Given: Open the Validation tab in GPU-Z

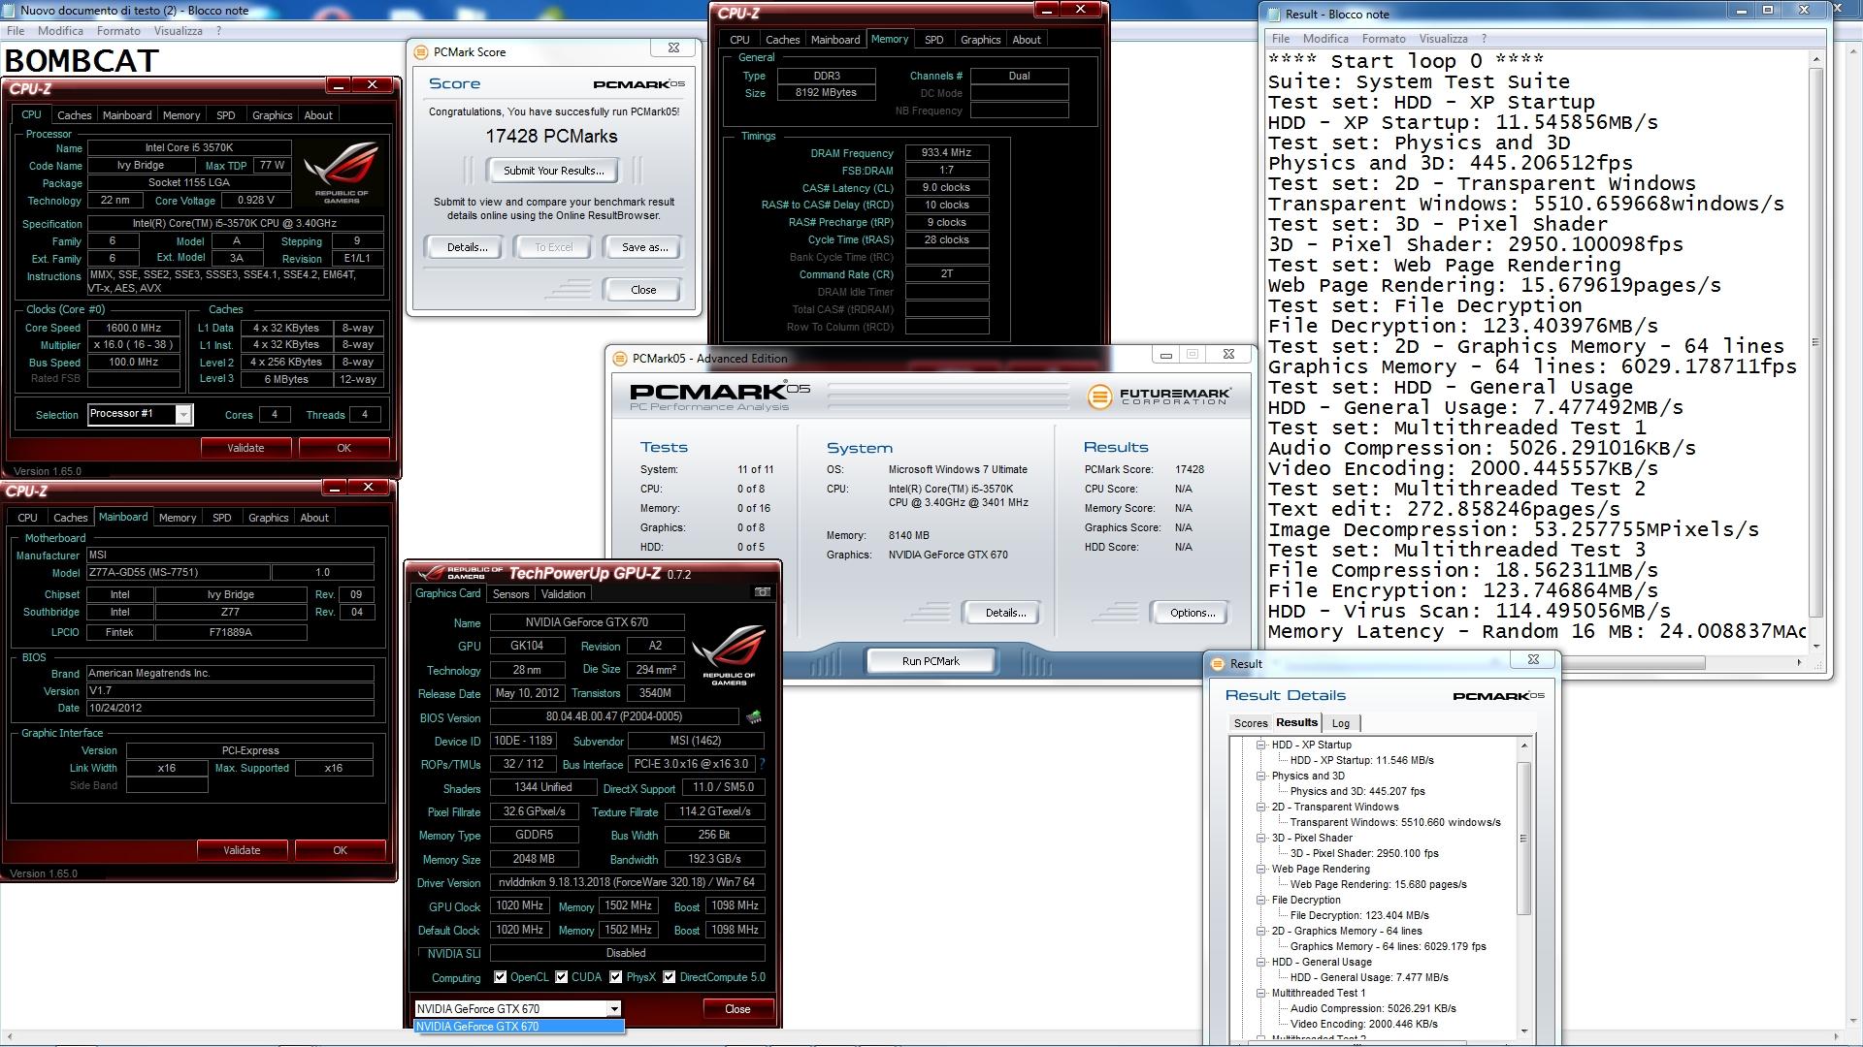Looking at the screenshot, I should click(563, 594).
